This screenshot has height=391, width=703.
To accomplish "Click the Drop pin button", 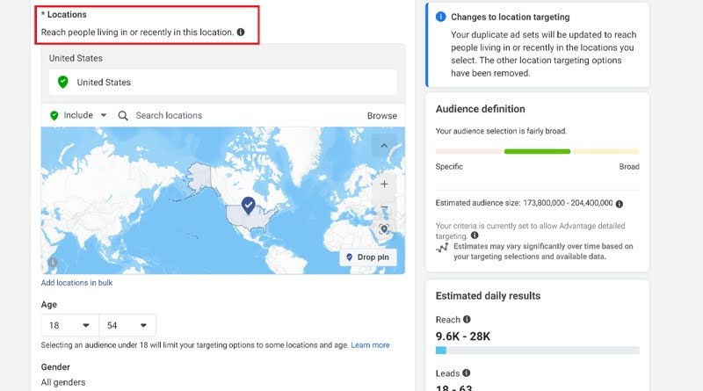I will [x=368, y=257].
